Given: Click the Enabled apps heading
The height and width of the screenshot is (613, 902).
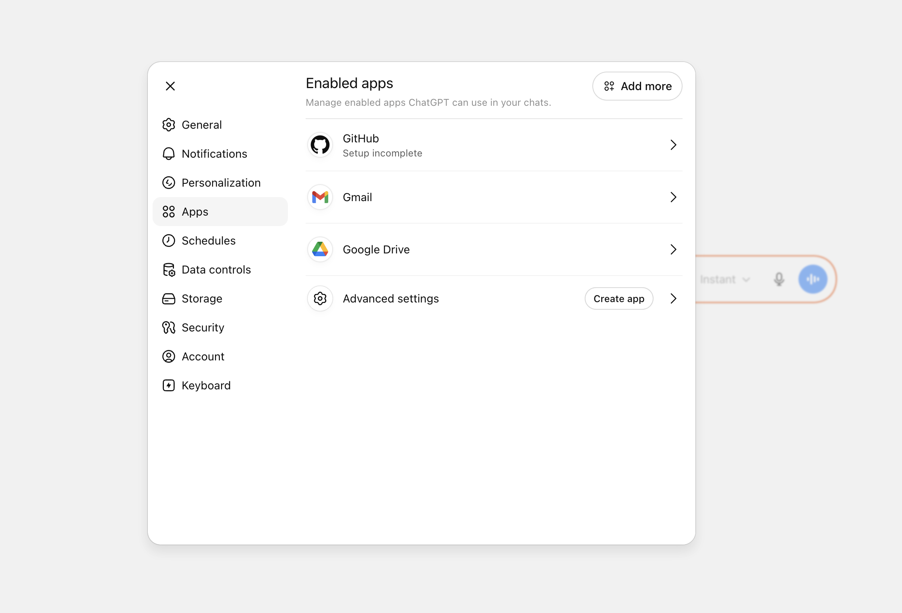Looking at the screenshot, I should 349,83.
